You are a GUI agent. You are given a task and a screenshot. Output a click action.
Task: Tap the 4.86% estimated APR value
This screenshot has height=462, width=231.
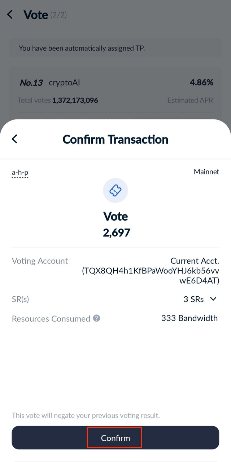point(202,82)
